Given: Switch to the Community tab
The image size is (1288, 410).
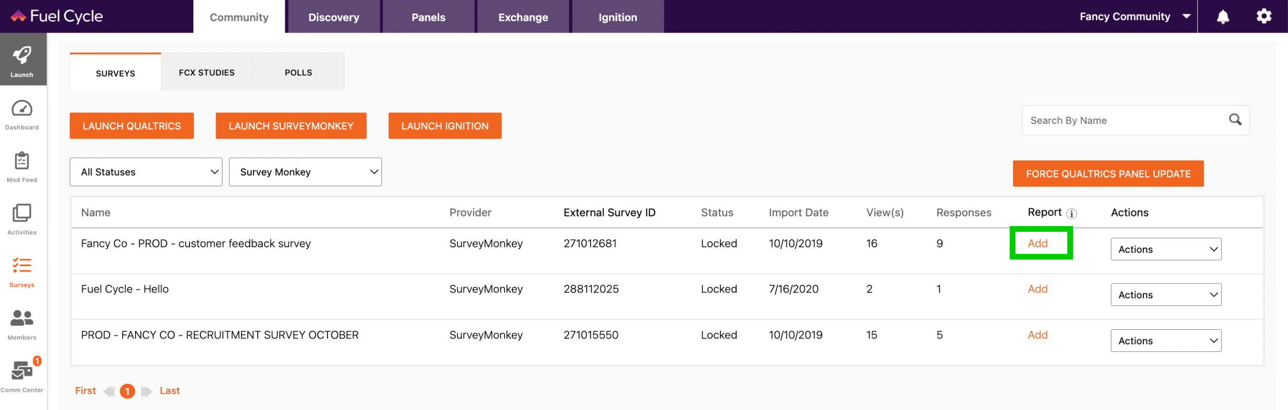Looking at the screenshot, I should coord(239,17).
